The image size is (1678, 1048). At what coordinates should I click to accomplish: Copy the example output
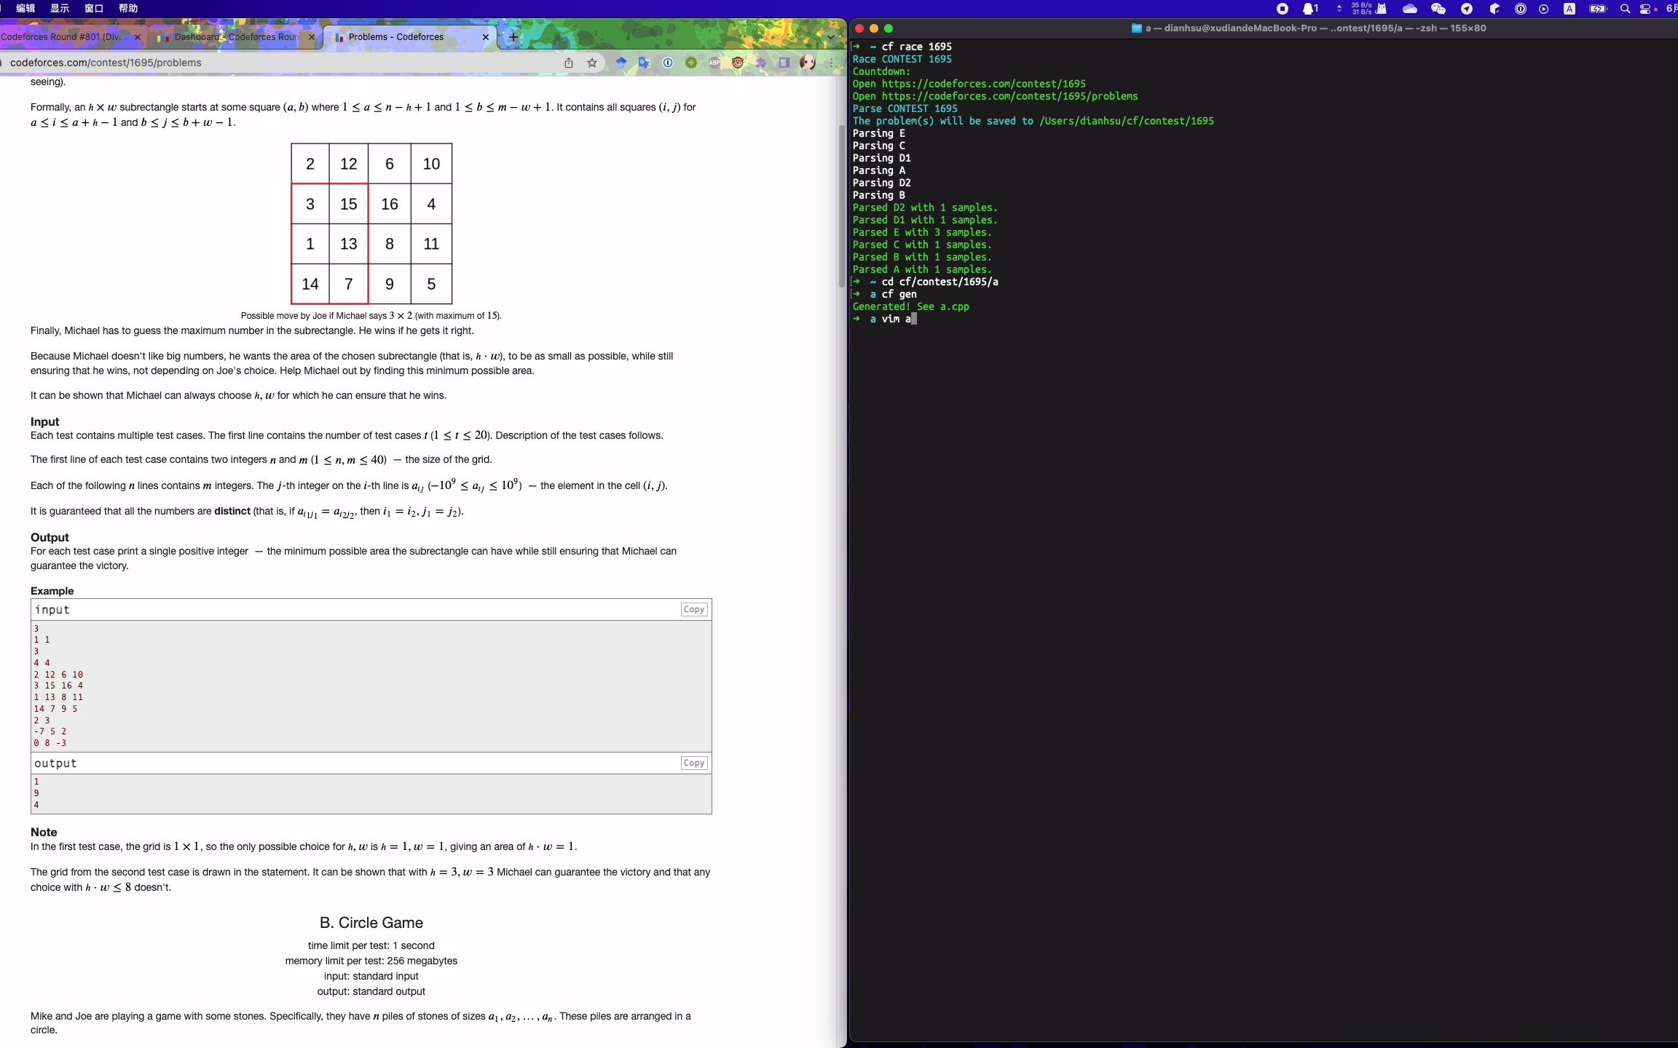click(x=693, y=763)
